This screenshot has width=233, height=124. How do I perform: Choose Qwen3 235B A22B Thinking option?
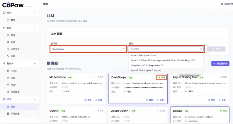click(166, 60)
